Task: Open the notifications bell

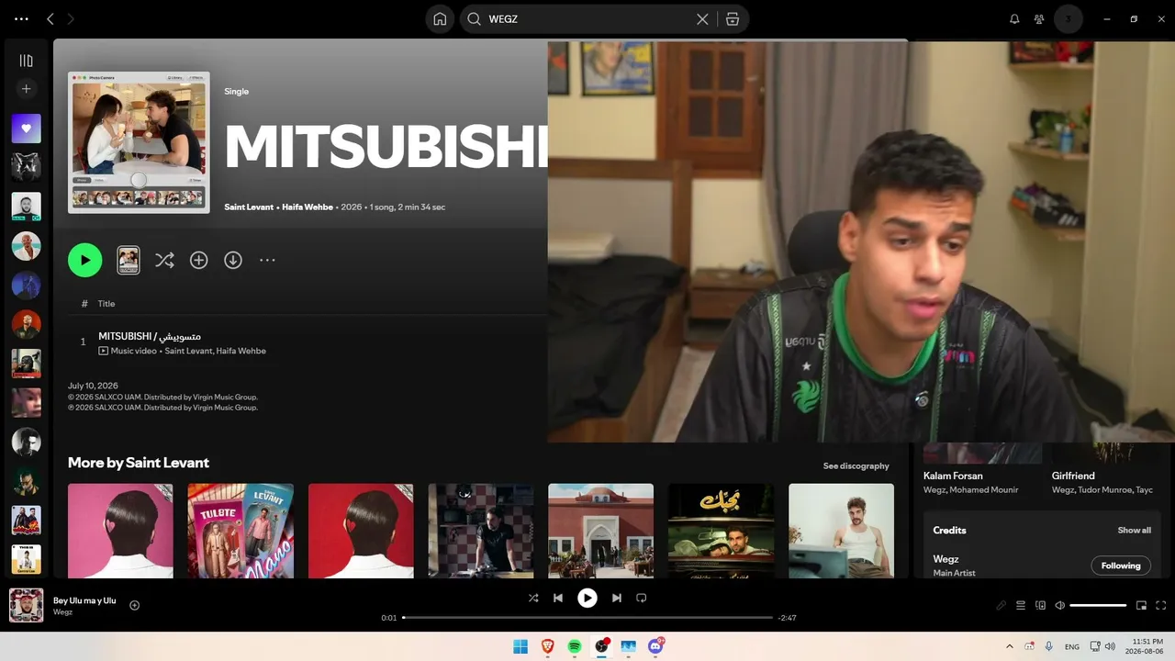Action: click(x=1014, y=19)
